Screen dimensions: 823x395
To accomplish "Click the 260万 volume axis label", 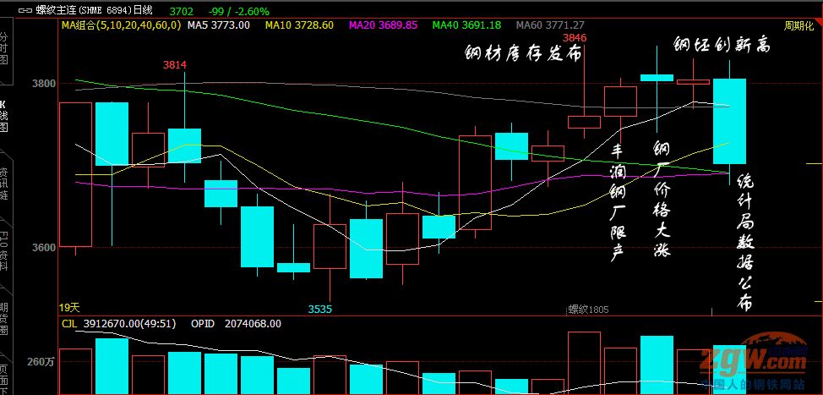I will (x=42, y=362).
